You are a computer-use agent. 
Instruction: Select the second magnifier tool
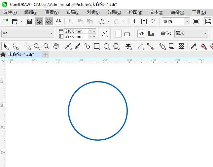pyautogui.click(x=46, y=46)
